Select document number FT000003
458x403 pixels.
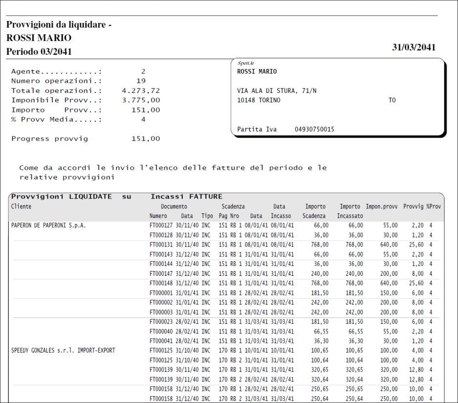[x=161, y=312]
